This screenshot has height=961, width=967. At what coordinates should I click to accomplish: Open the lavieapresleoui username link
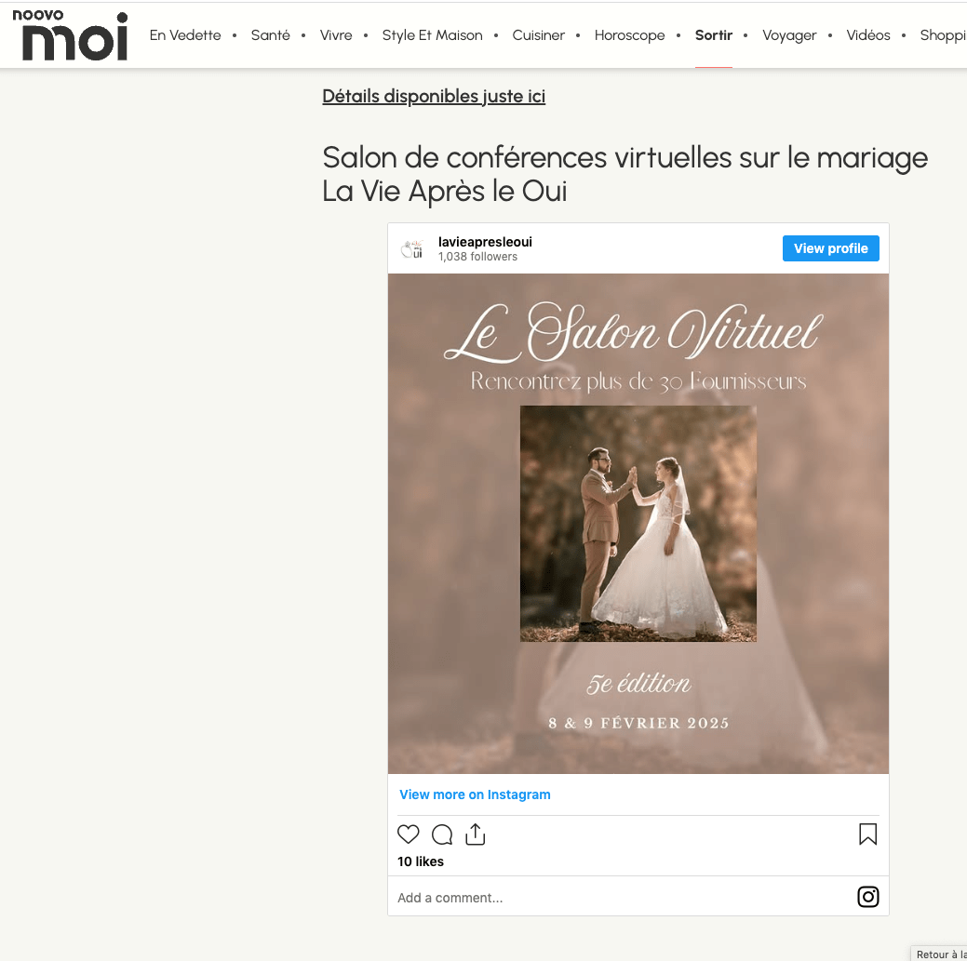pyautogui.click(x=485, y=242)
